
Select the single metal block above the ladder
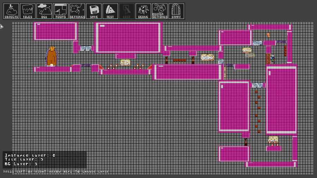(220, 62)
